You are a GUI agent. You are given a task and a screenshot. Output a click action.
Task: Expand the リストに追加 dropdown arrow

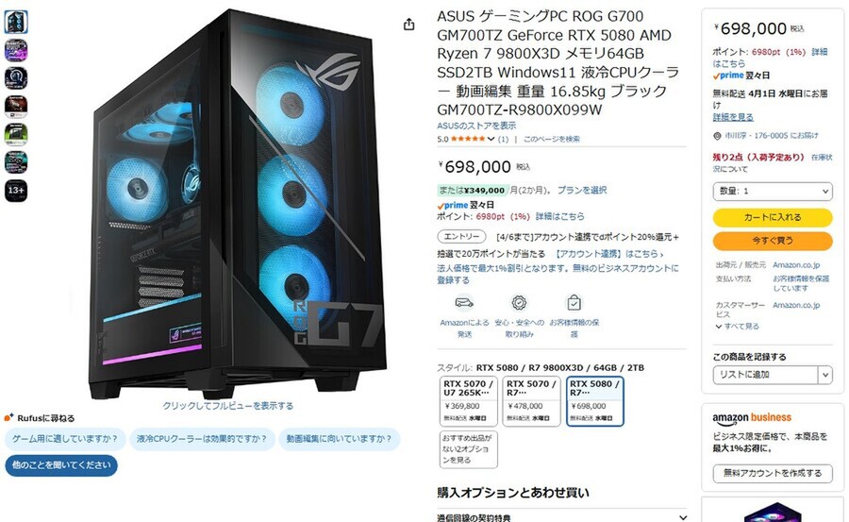pos(825,375)
